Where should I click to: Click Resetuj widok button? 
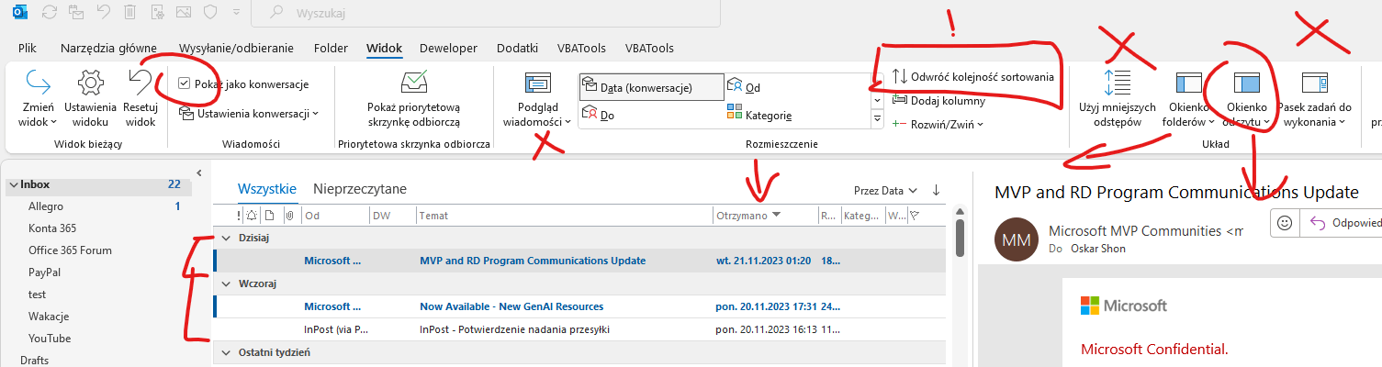click(x=140, y=99)
